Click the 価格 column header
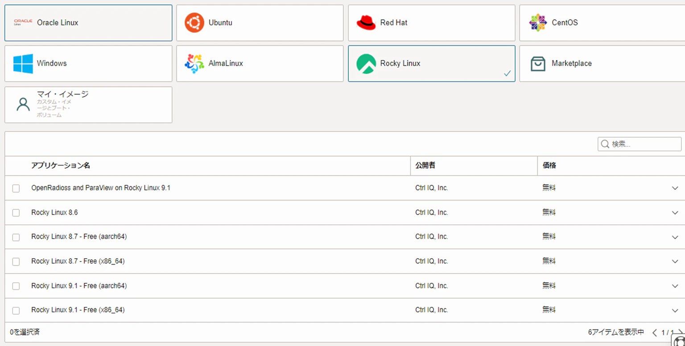685x346 pixels. pos(549,166)
